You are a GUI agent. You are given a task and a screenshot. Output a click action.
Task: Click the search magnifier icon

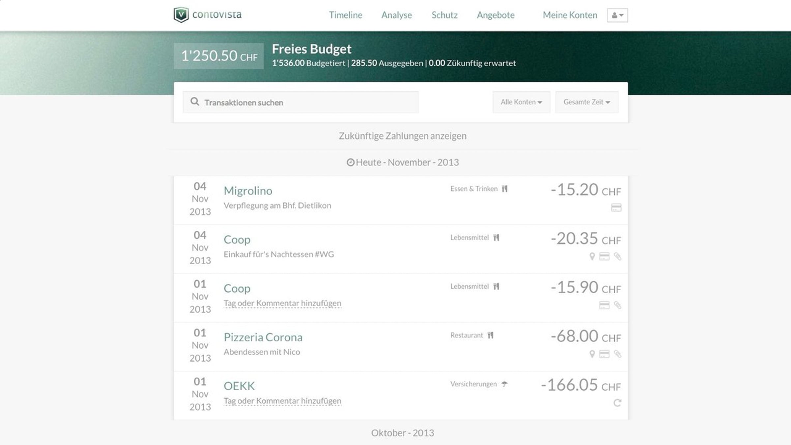pyautogui.click(x=195, y=102)
